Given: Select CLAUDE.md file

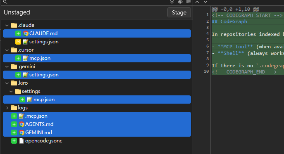Looking at the screenshot, I should click(97, 33).
